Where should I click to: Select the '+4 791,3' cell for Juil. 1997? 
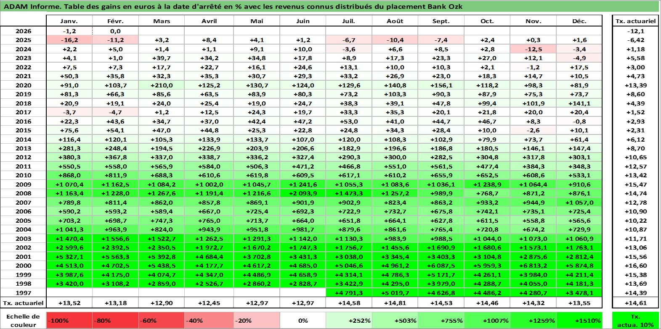click(x=349, y=293)
